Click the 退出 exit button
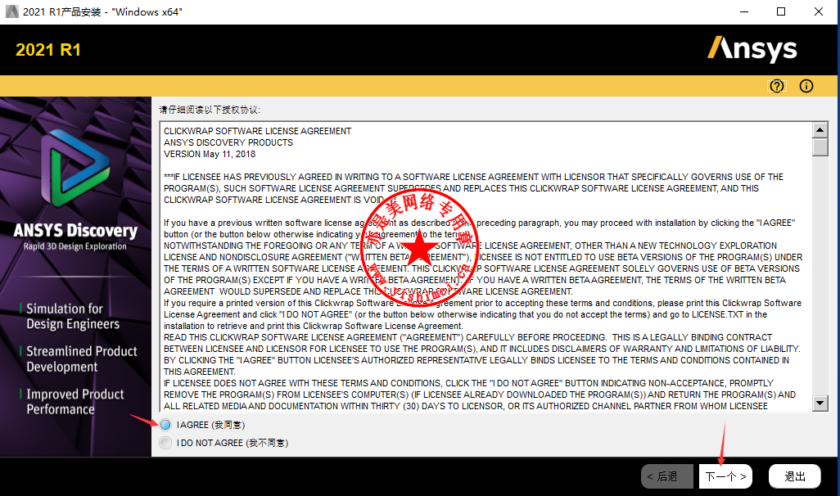Viewport: 840px width, 496px height. coord(794,476)
